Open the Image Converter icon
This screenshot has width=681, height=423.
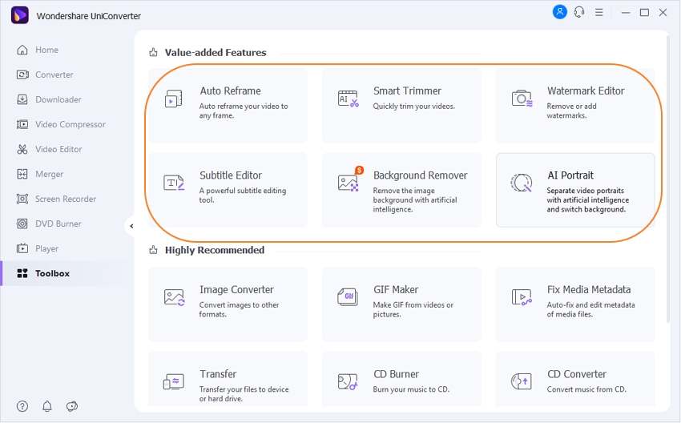pos(173,297)
